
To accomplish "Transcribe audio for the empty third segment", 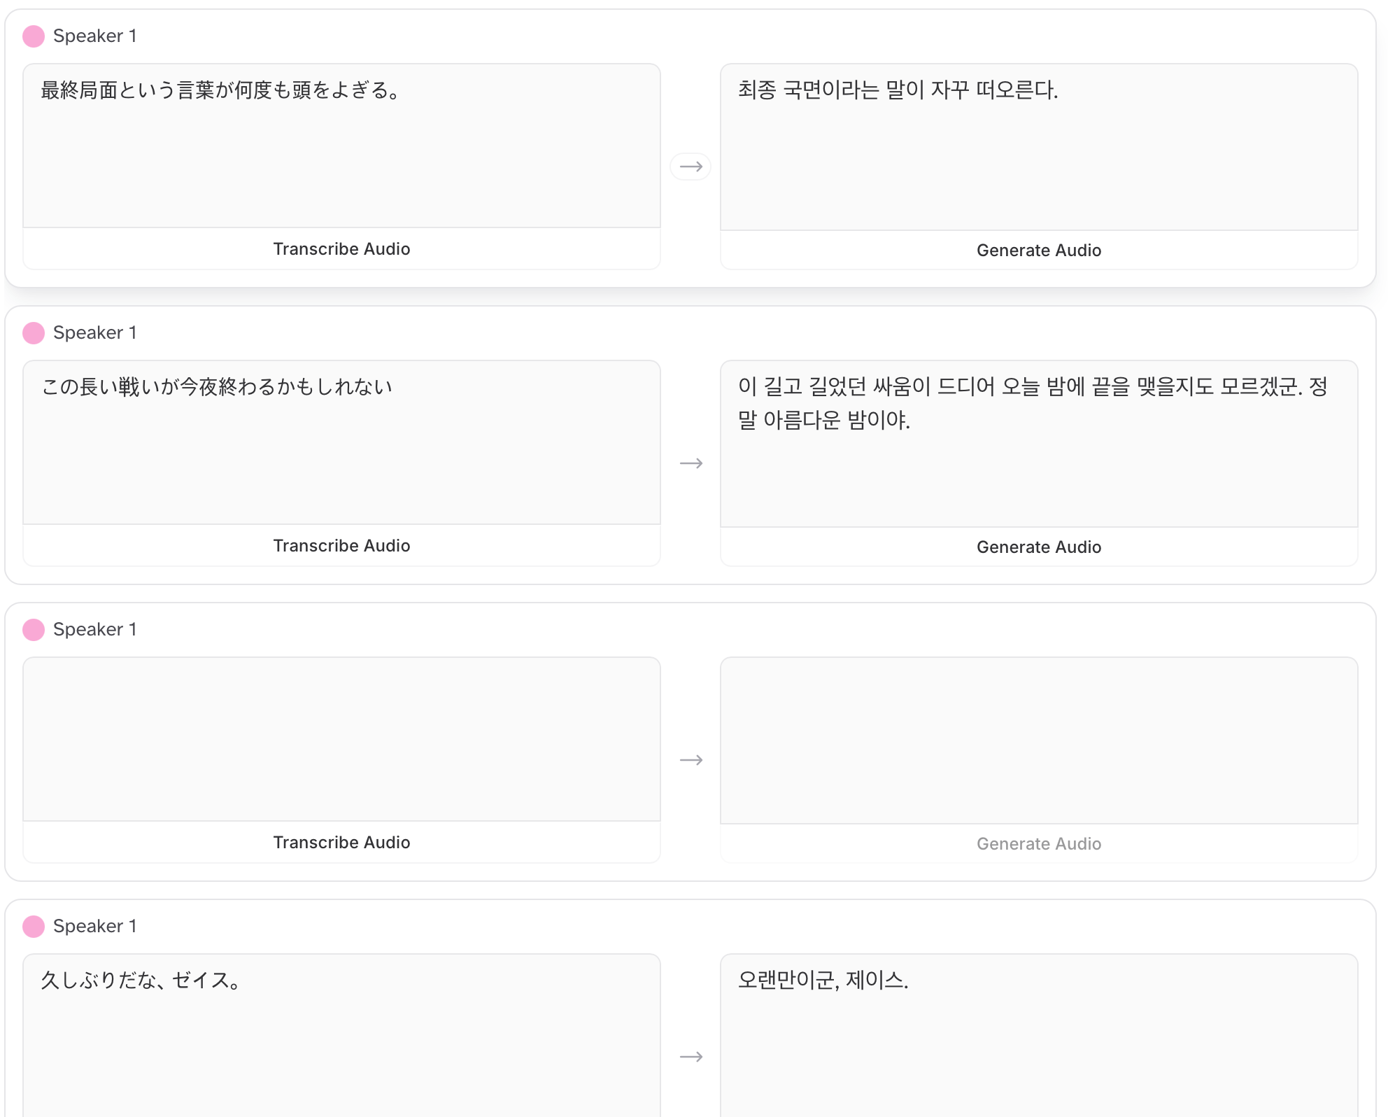I will [341, 843].
